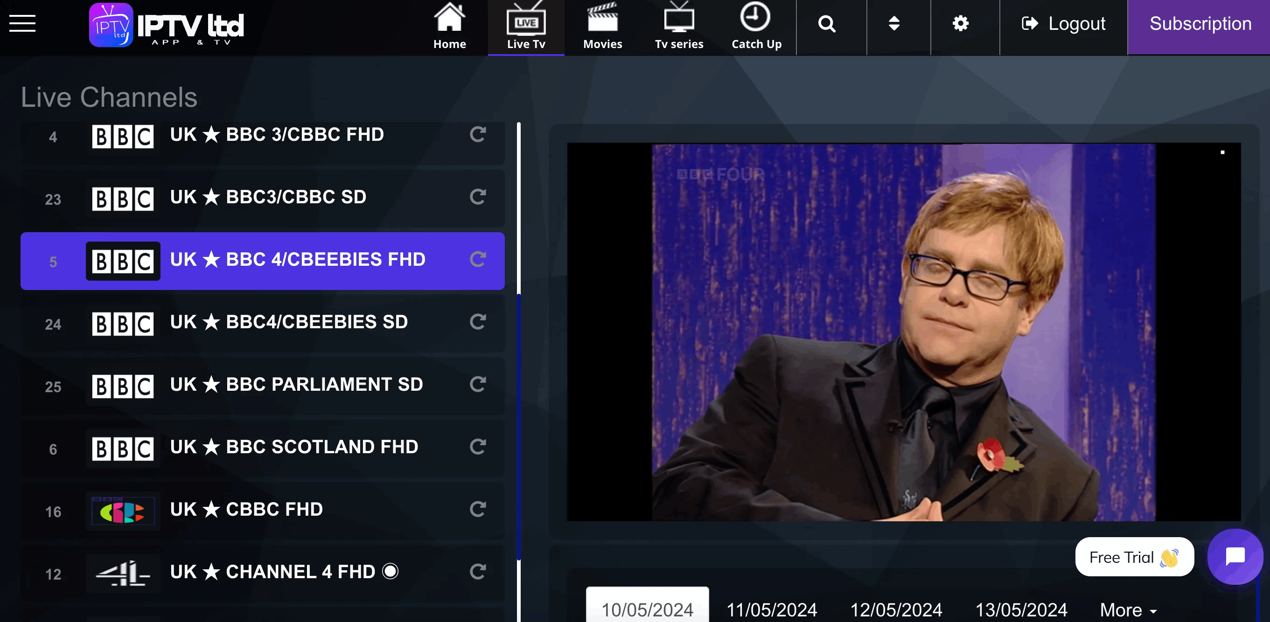The image size is (1270, 622).
Task: Select UK CBBC FHD channel
Action: [x=262, y=511]
